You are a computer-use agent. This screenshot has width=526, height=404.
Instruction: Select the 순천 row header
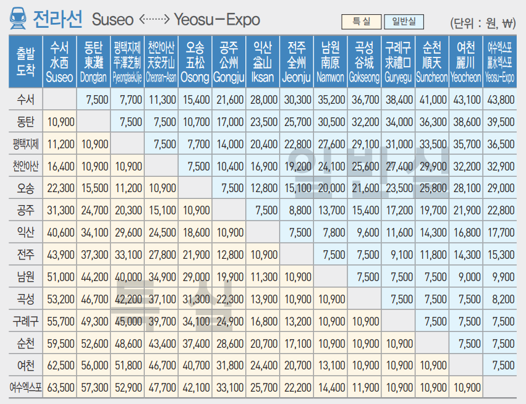click(25, 343)
